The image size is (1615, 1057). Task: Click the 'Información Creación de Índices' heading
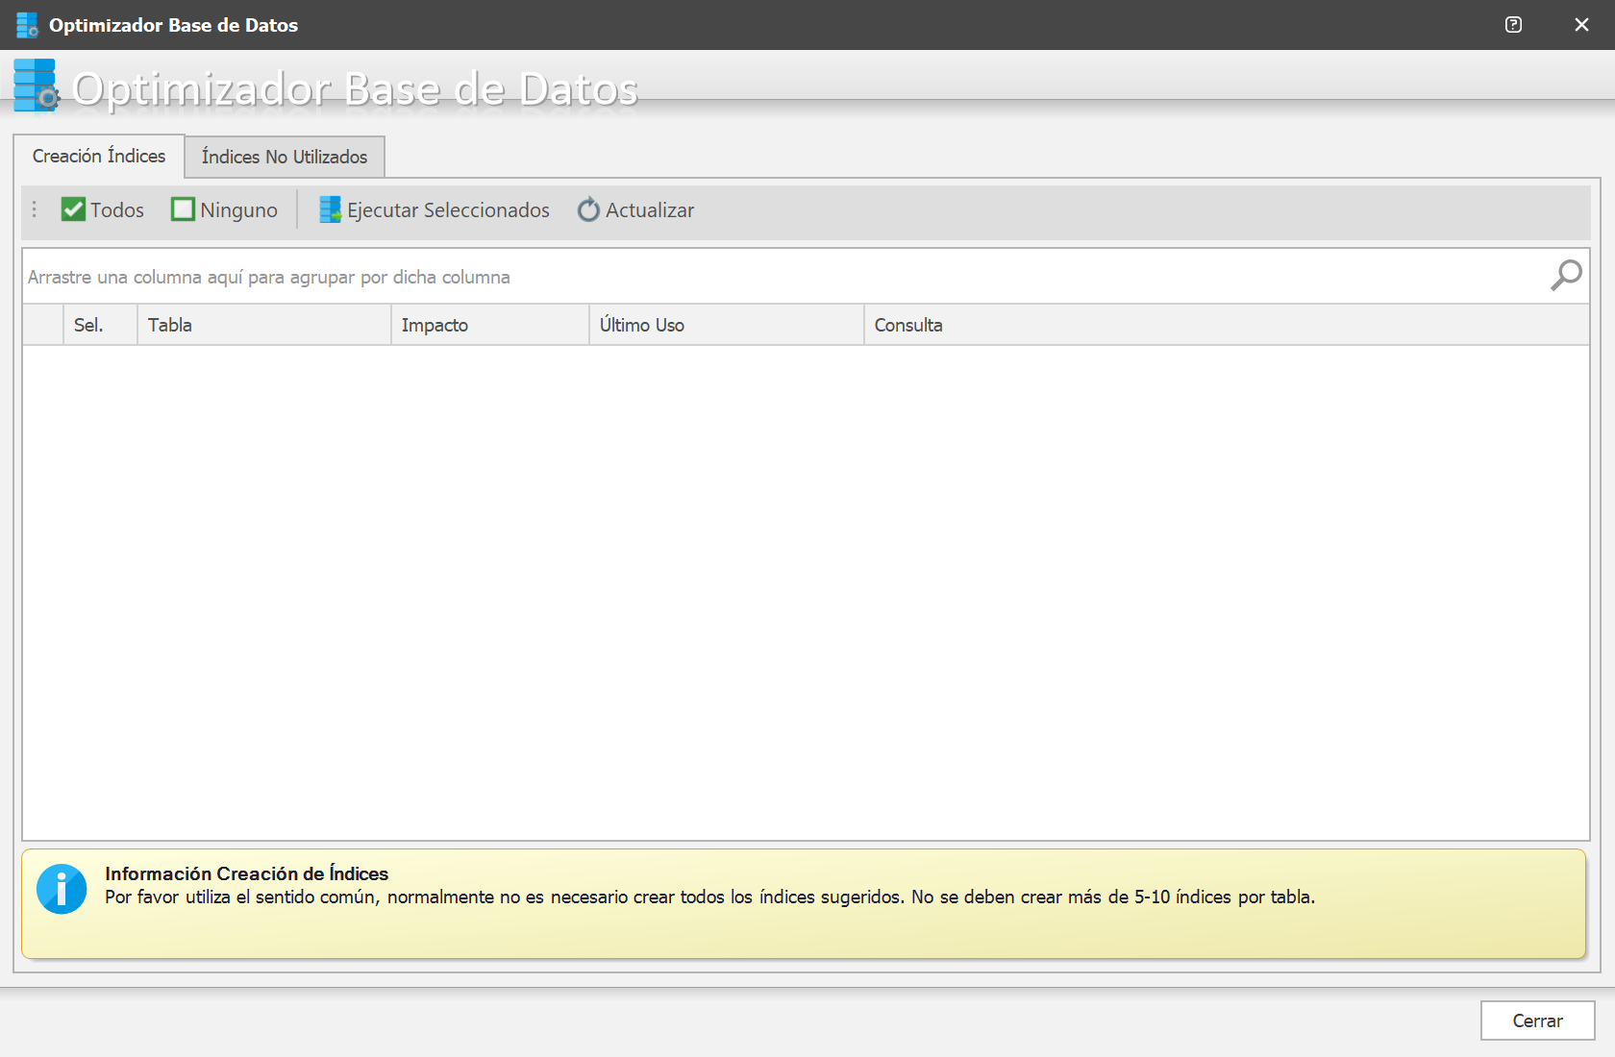tap(247, 873)
